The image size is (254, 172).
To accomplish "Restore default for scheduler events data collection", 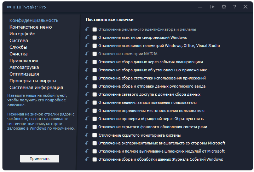I will 87,62.
